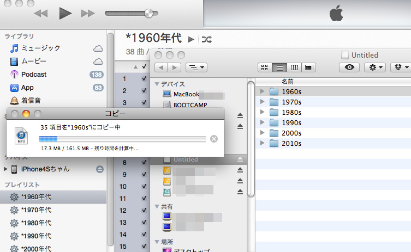Uncheck track 1 in iTunes list
This screenshot has width=411, height=252.
point(144,78)
